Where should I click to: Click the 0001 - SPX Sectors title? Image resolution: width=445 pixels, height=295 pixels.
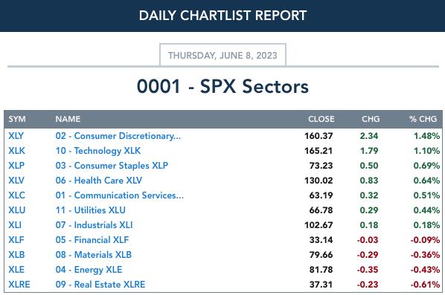tap(222, 86)
